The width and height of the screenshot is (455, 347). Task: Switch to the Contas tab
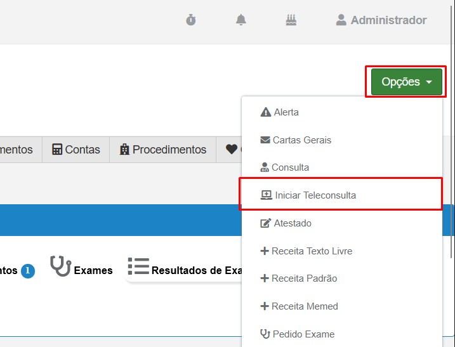coord(76,150)
